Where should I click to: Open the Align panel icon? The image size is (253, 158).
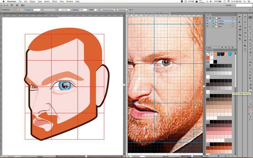tap(240, 38)
